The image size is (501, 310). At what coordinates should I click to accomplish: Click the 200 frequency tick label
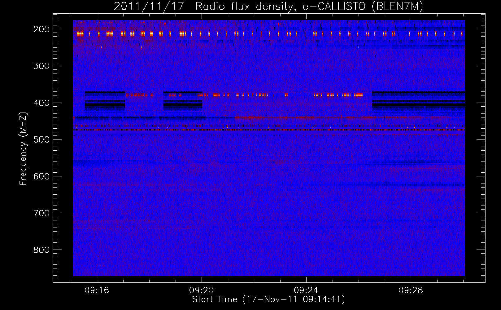click(41, 29)
